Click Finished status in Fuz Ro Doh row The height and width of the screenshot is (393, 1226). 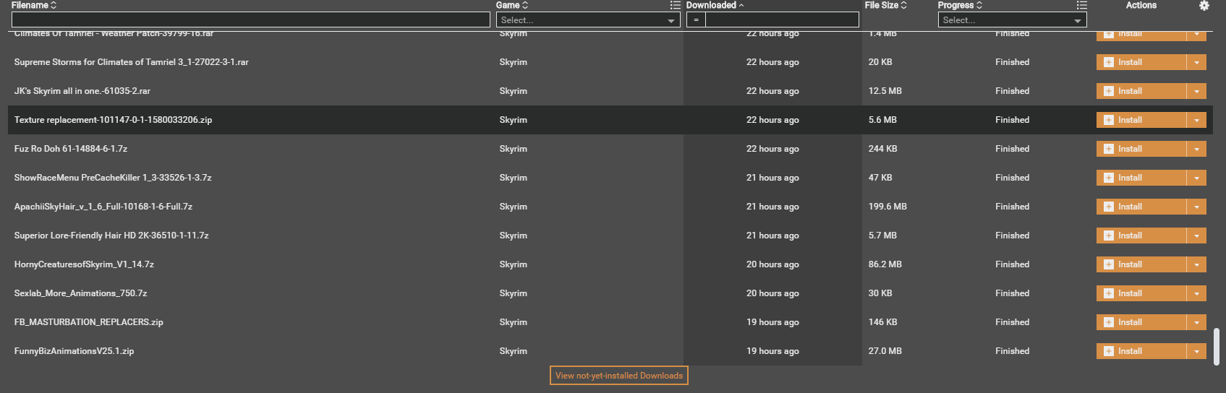(x=1012, y=149)
